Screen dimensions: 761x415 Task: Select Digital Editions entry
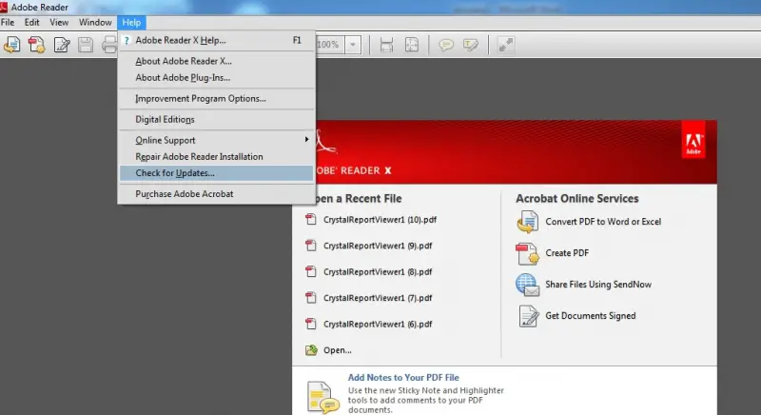217,119
